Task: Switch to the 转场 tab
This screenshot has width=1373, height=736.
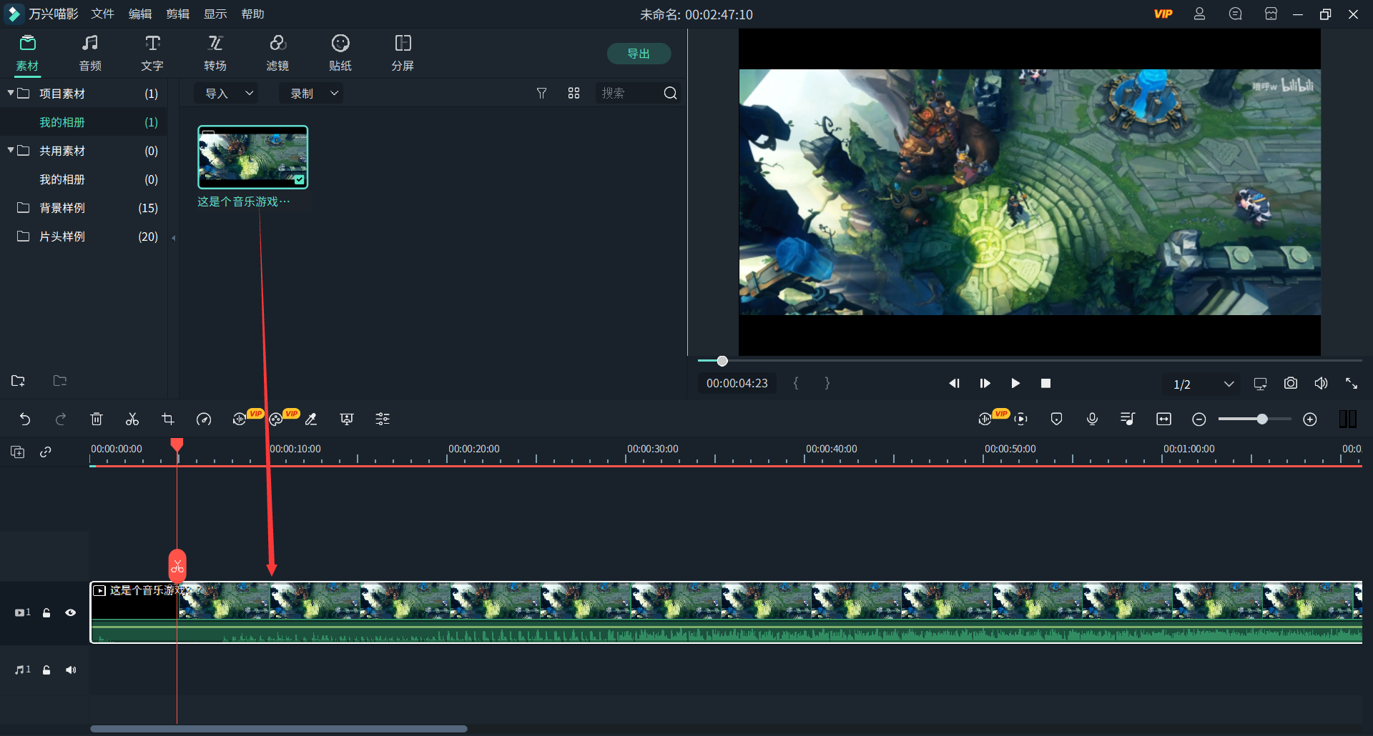Action: pos(215,54)
